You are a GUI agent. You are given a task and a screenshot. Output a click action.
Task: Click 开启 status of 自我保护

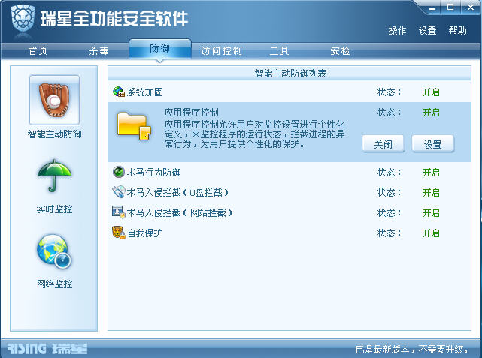click(x=431, y=233)
